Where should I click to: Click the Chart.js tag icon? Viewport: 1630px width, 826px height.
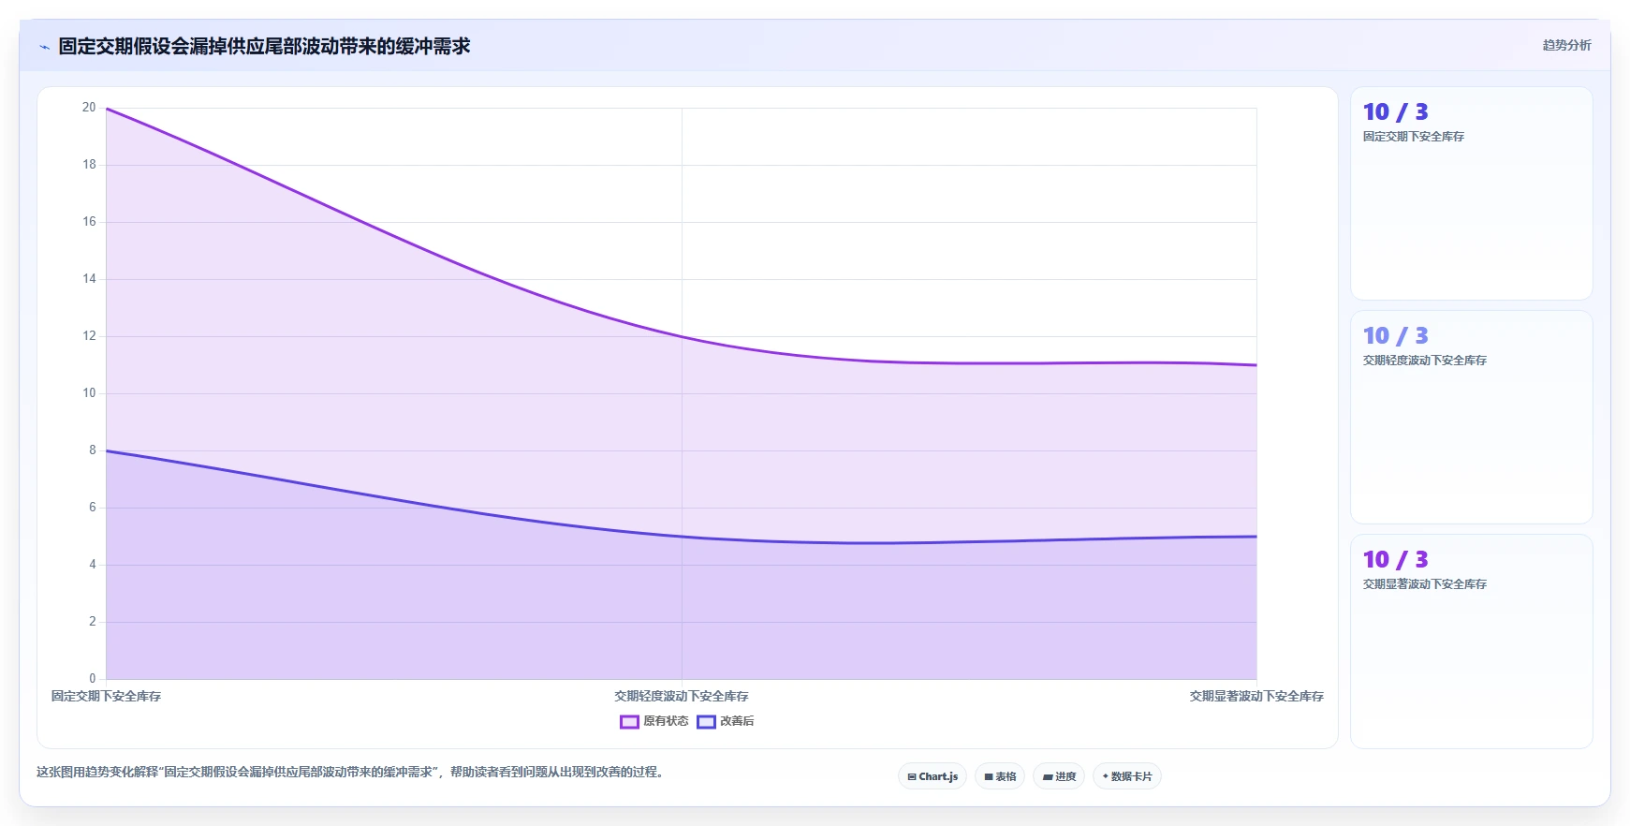coord(912,776)
